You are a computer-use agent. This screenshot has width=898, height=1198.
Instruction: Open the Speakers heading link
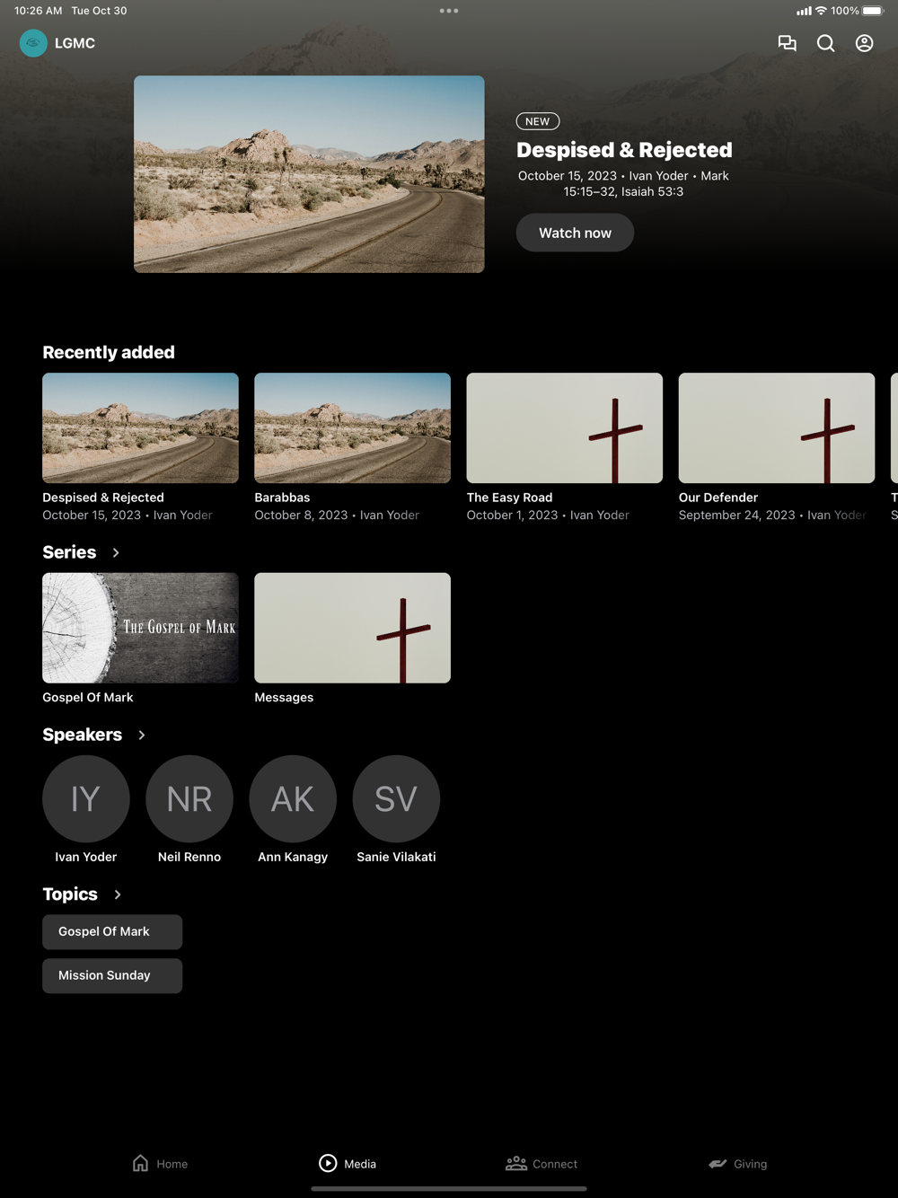pyautogui.click(x=82, y=735)
